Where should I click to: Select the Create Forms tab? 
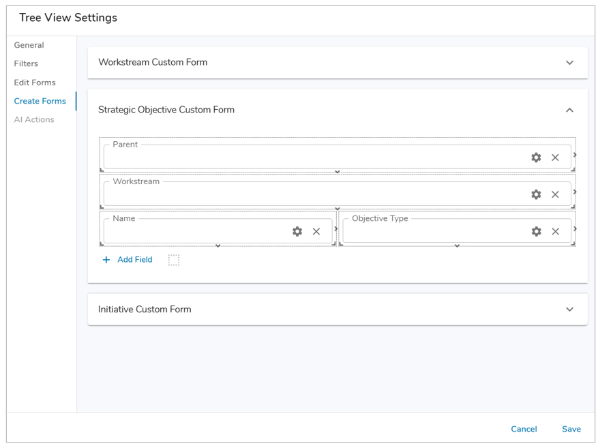40,101
